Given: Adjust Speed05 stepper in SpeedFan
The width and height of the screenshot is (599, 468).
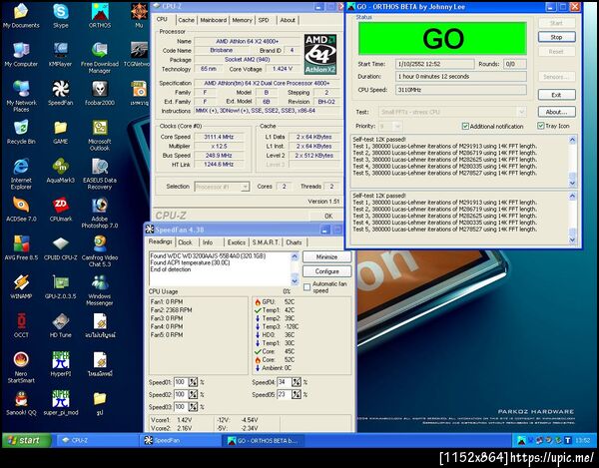Looking at the screenshot, I should point(297,394).
